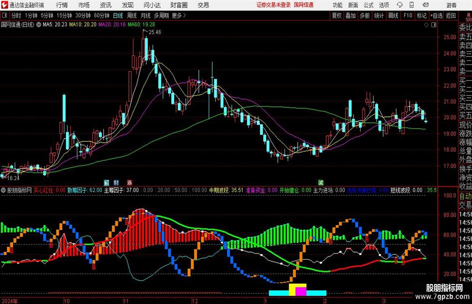Open the 画线 drawing tools
This screenshot has width=472, height=304.
(x=393, y=15)
